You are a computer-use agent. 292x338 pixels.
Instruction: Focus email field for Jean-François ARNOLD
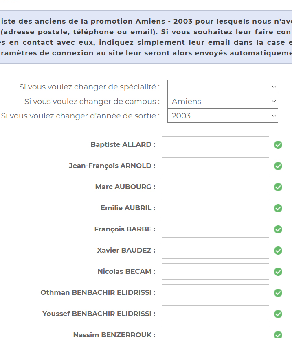point(215,166)
